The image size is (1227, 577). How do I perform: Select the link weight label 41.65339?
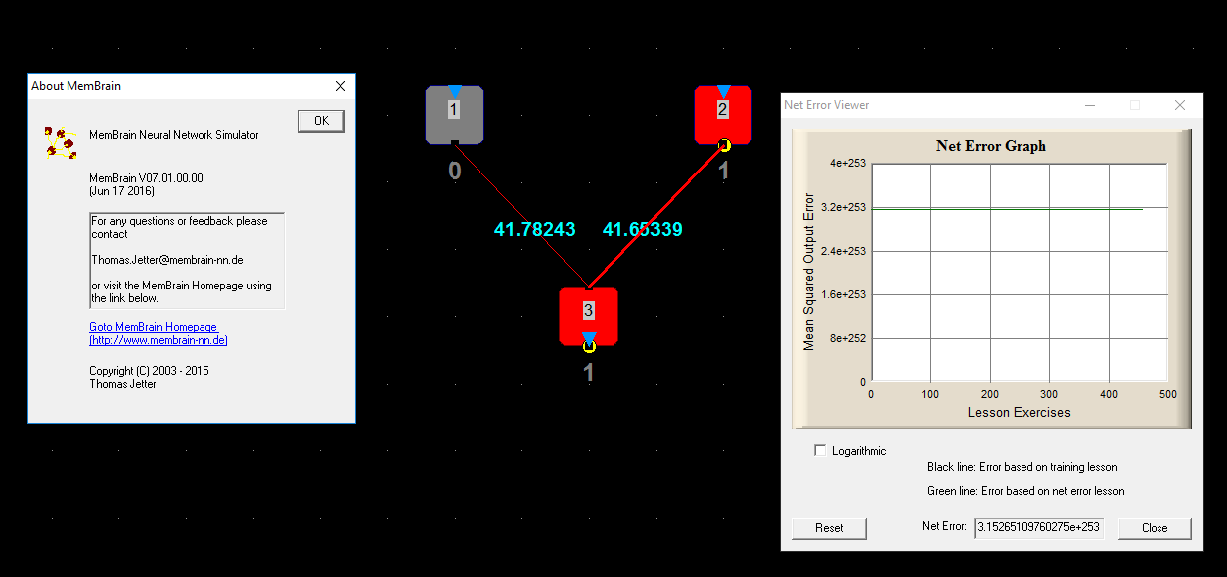pyautogui.click(x=642, y=229)
